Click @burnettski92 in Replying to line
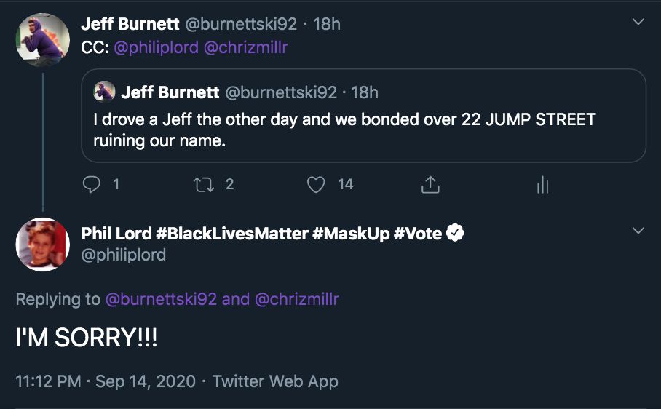The image size is (661, 409). (x=161, y=299)
